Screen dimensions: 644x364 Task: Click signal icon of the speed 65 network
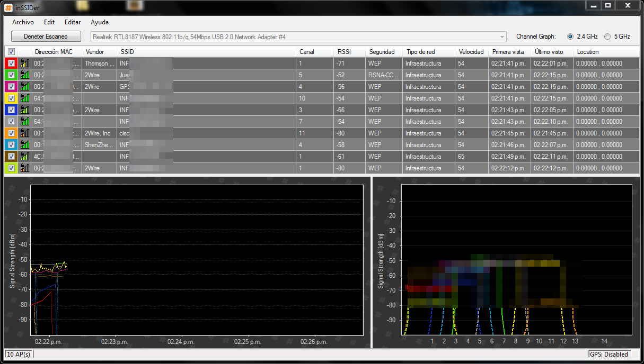coord(24,157)
